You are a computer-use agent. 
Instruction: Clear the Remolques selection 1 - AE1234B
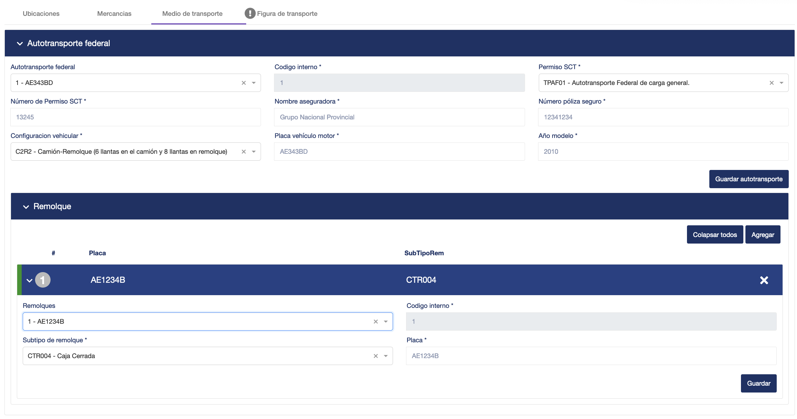click(375, 321)
